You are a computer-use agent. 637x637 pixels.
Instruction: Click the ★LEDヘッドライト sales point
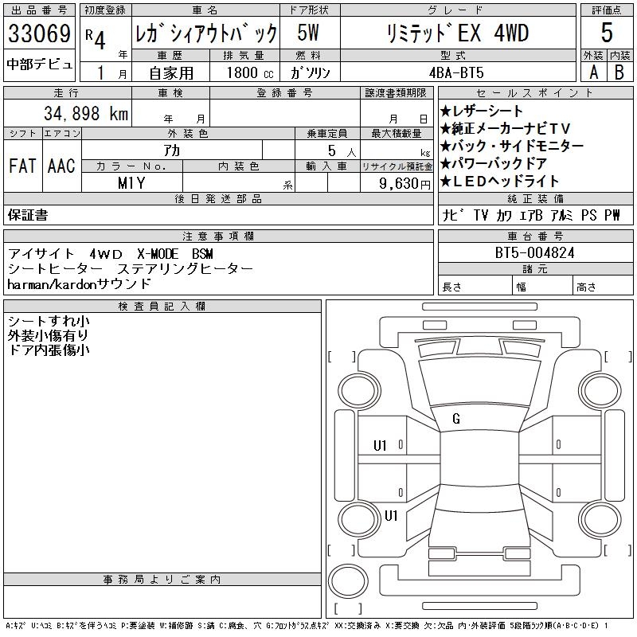pyautogui.click(x=500, y=181)
